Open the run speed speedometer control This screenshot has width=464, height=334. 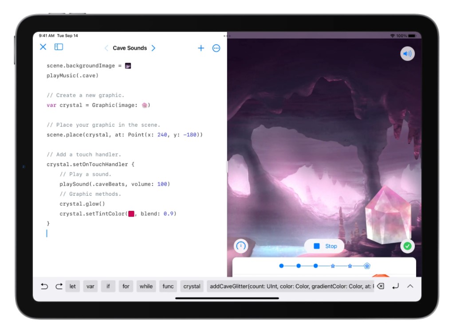tap(240, 245)
